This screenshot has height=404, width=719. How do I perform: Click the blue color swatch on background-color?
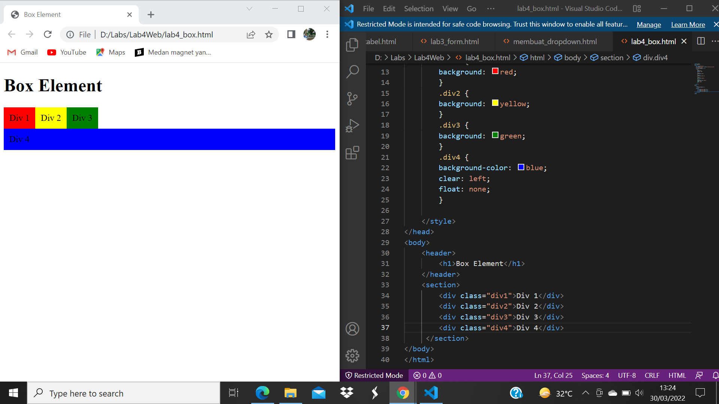point(521,167)
